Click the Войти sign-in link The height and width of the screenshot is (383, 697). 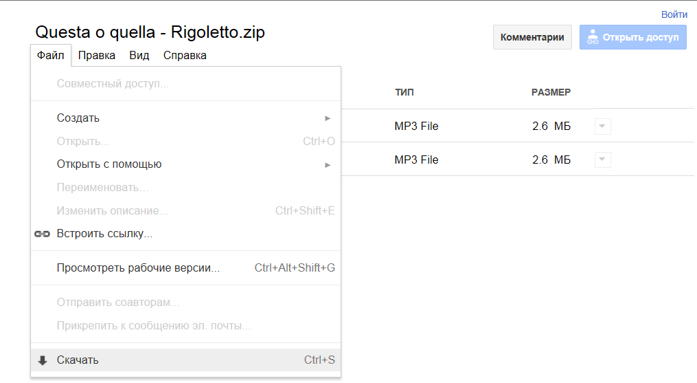click(674, 14)
